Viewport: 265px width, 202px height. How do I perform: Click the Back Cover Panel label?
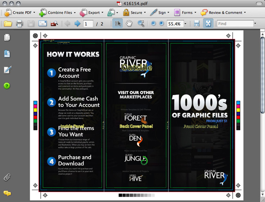(136, 126)
